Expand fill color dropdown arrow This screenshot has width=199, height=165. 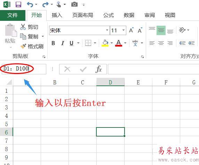(x=112, y=43)
